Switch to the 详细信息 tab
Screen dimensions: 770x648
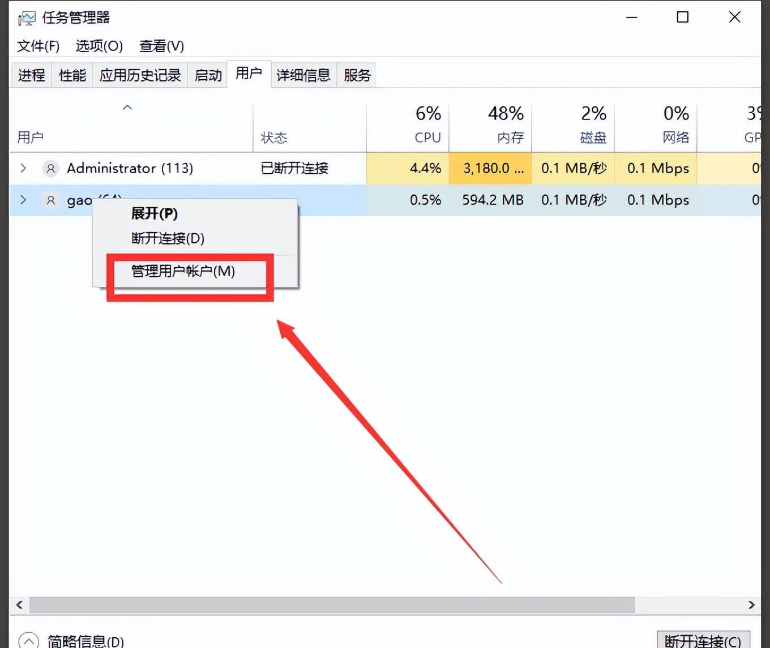point(303,75)
